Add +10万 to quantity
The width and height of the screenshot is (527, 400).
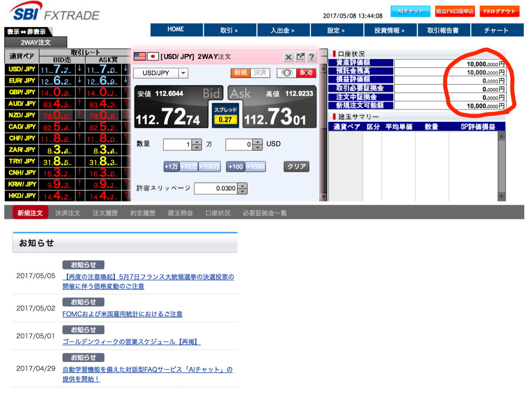coord(189,167)
